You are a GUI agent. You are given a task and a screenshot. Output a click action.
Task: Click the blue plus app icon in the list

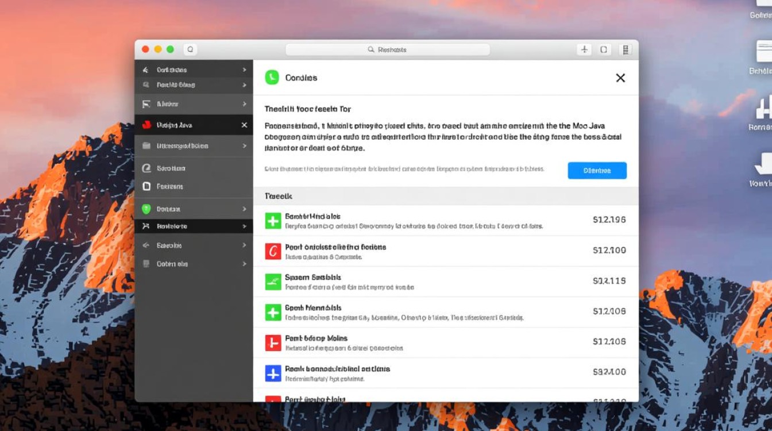pyautogui.click(x=273, y=374)
